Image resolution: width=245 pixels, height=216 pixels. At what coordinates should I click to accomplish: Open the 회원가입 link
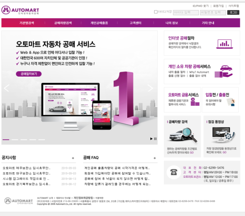[x=218, y=6]
